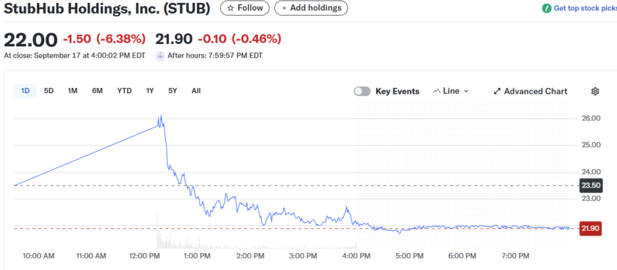The width and height of the screenshot is (617, 270).
Task: Select the 6M time range
Action: tap(97, 91)
